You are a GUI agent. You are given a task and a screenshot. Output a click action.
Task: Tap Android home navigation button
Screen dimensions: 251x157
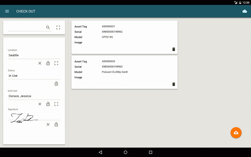[x=125, y=152]
